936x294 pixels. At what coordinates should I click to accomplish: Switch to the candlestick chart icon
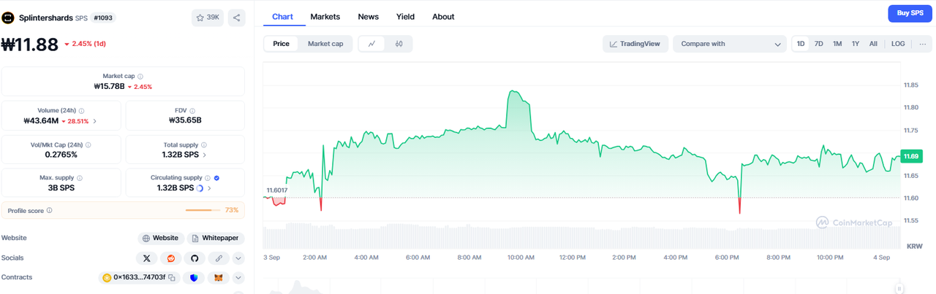tap(399, 44)
